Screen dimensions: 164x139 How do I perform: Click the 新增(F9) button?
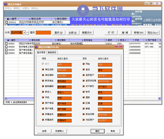pos(139,33)
